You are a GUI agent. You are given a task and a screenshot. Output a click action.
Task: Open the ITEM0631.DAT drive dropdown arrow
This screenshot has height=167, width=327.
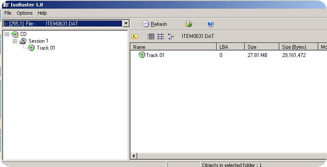(x=126, y=24)
